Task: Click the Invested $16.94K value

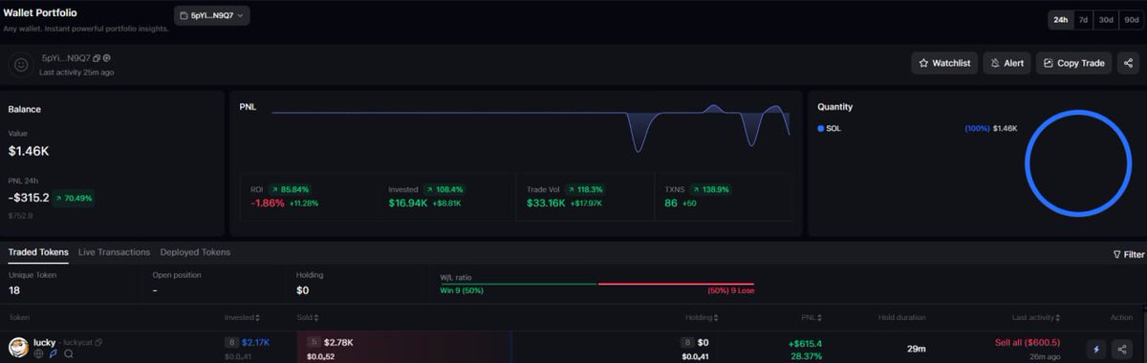Action: (x=408, y=203)
